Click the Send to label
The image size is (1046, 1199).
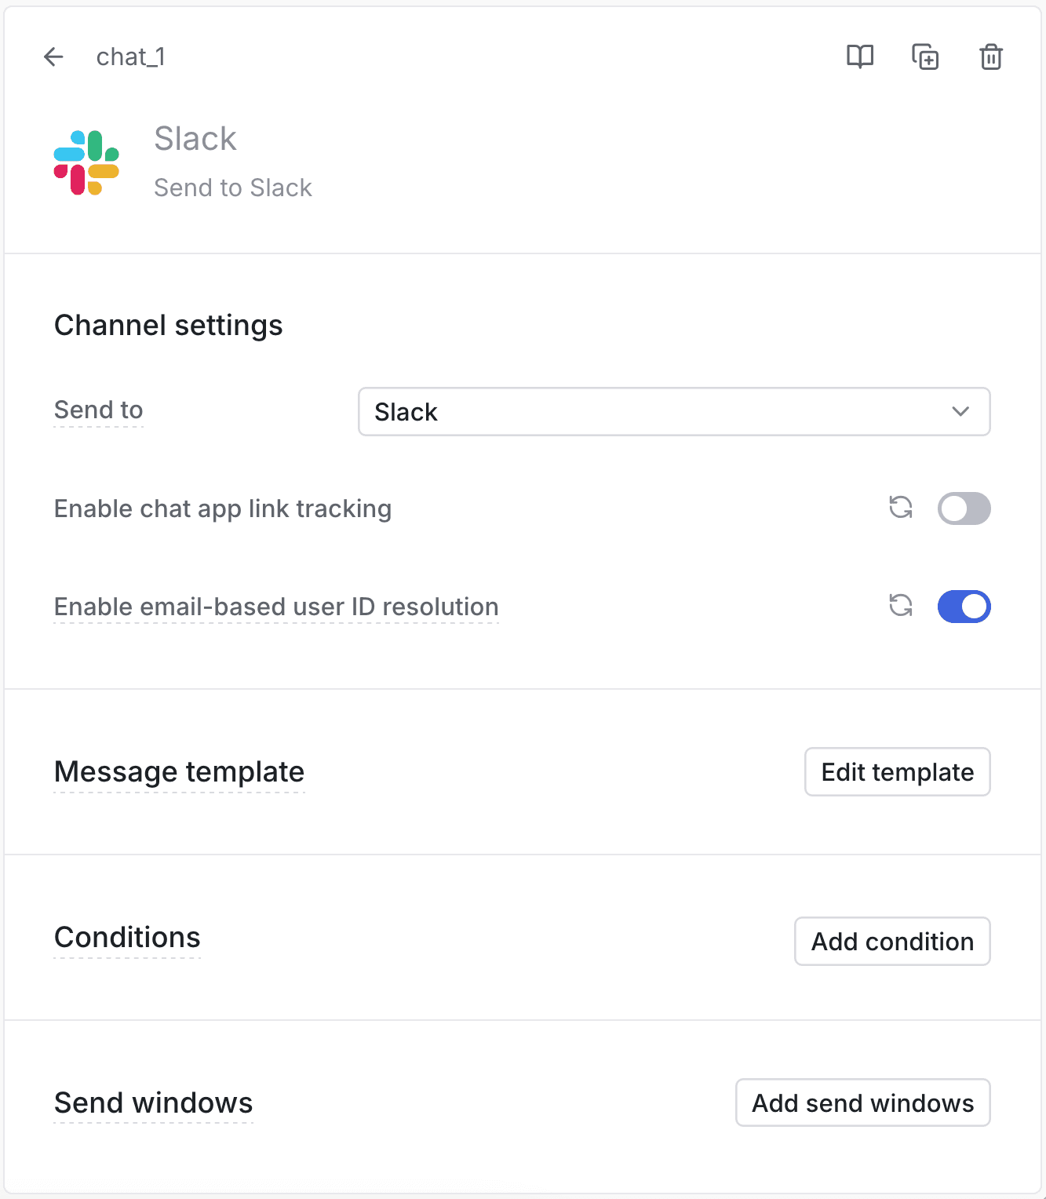click(x=98, y=410)
